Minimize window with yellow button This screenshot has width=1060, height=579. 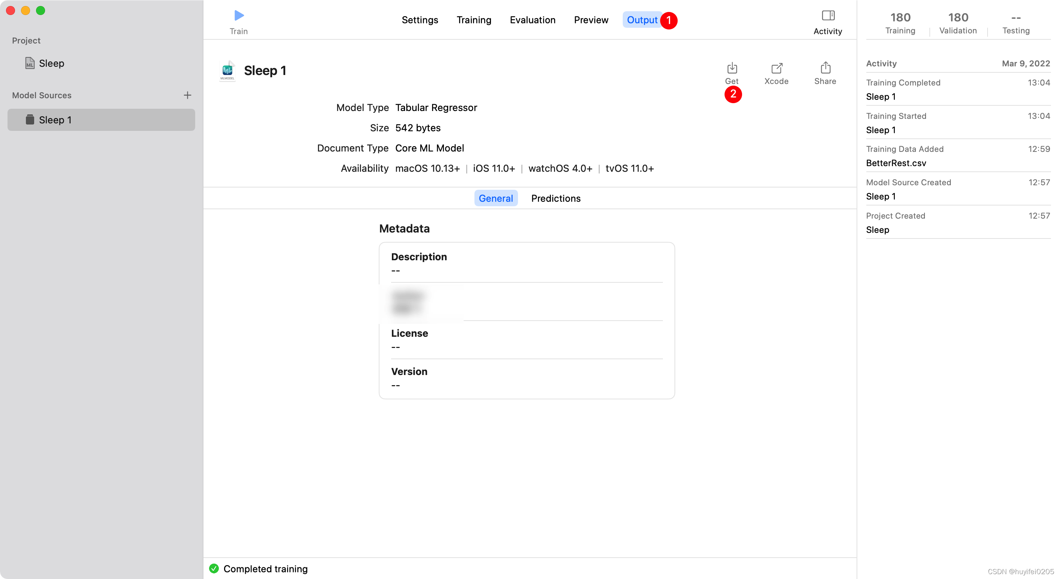pos(26,11)
